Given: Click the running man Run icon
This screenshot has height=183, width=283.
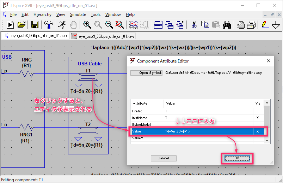Looking at the screenshot, I should (x=62, y=25).
